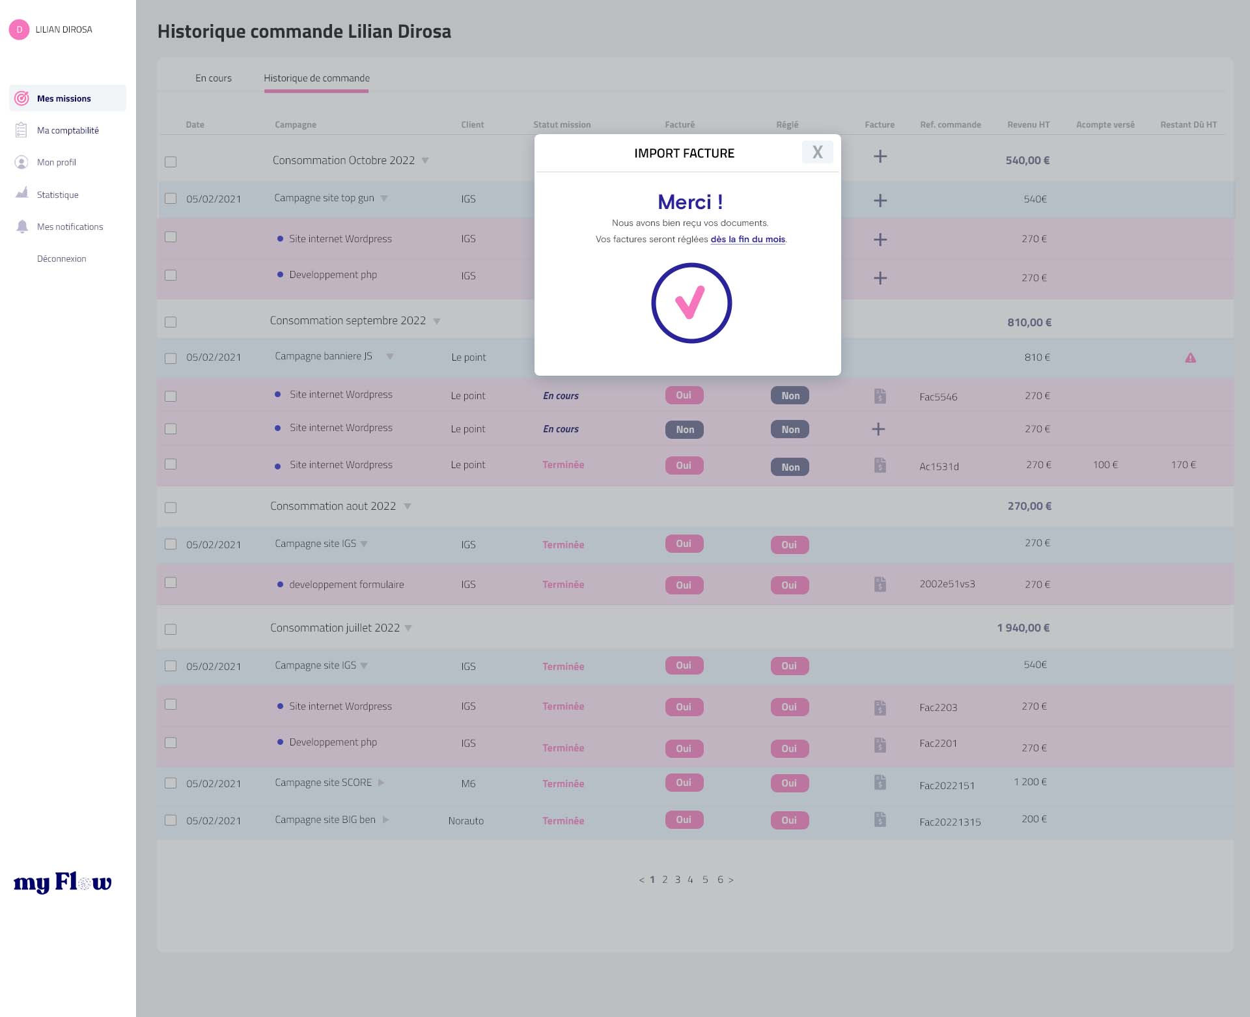Select checkbox for developpement formulaire row
Image resolution: width=1250 pixels, height=1017 pixels.
coord(171,583)
